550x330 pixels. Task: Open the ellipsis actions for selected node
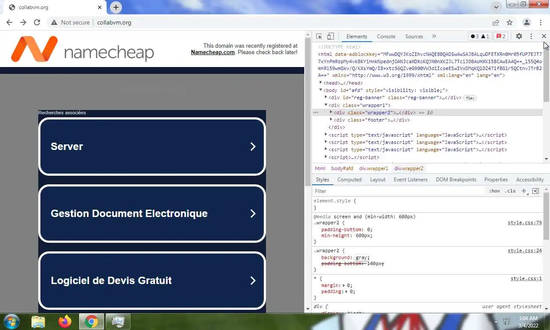click(315, 113)
